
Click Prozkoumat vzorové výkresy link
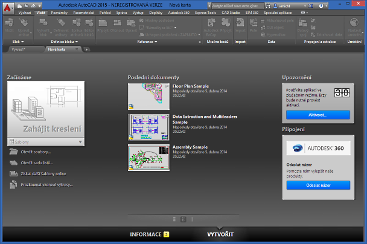click(x=46, y=185)
